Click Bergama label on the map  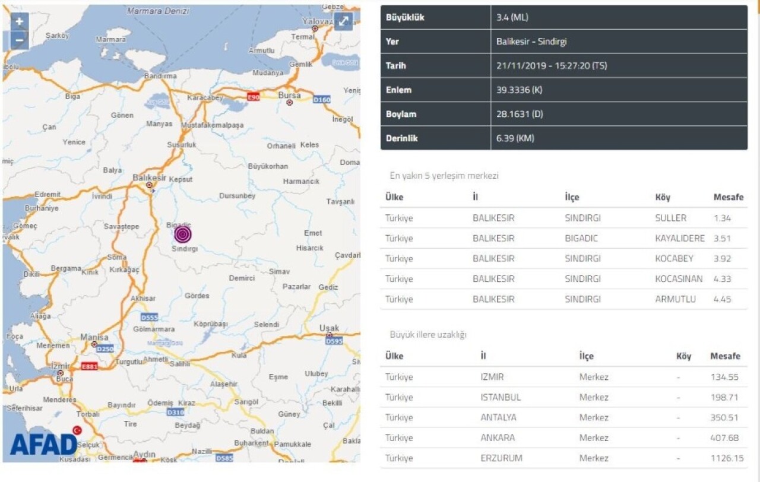(x=65, y=268)
